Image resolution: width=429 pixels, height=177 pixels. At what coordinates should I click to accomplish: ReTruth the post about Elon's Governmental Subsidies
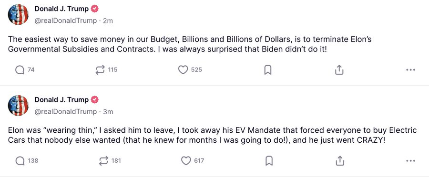pyautogui.click(x=106, y=70)
